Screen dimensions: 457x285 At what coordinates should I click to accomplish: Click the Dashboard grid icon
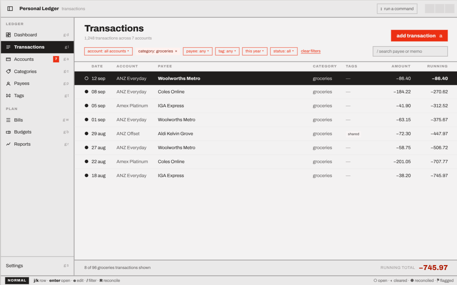8,35
